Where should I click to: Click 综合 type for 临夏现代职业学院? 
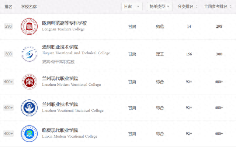(x=160, y=134)
